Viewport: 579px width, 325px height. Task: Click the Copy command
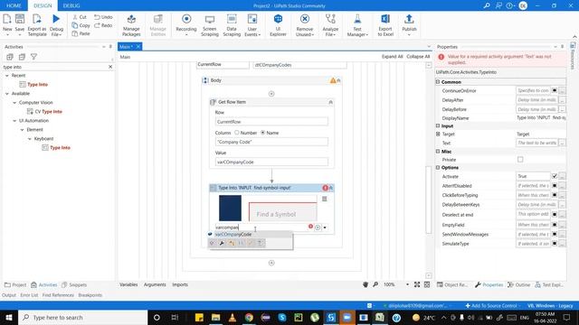pyautogui.click(x=81, y=25)
